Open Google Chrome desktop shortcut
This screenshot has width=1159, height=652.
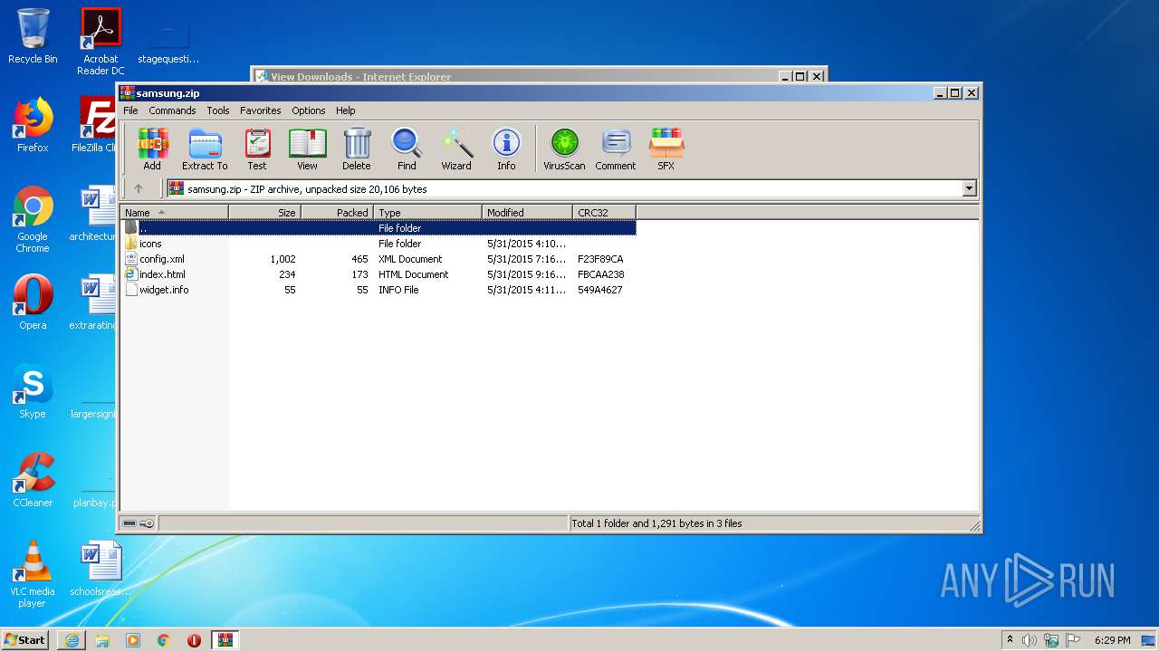coord(33,219)
